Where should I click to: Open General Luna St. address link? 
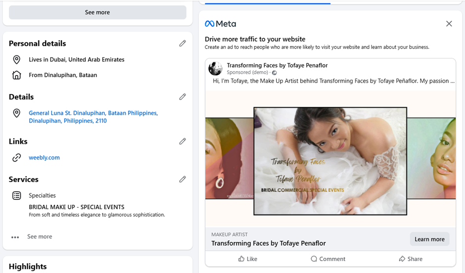[93, 117]
